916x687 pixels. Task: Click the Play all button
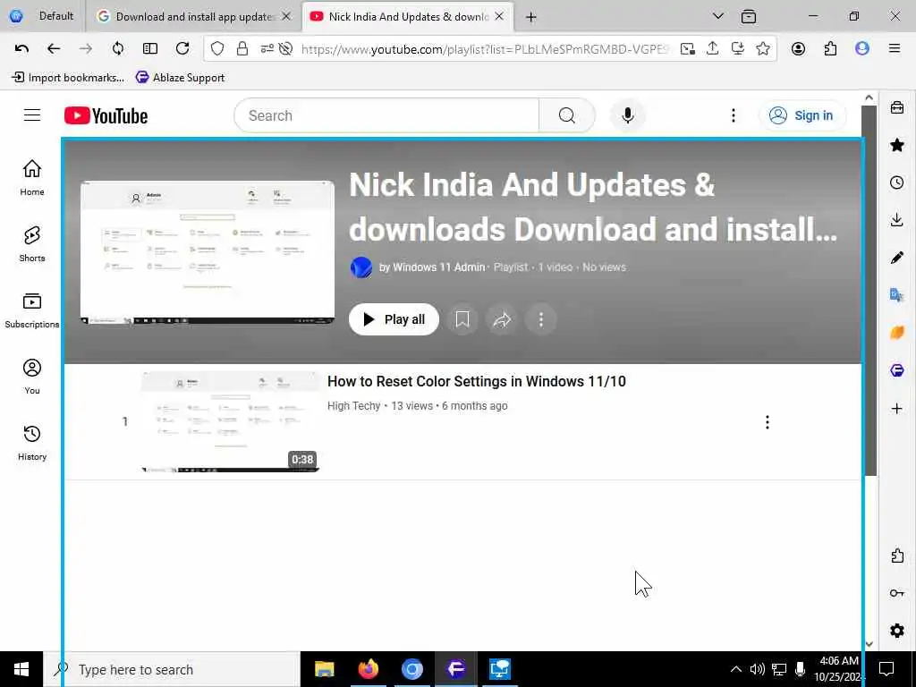click(394, 319)
